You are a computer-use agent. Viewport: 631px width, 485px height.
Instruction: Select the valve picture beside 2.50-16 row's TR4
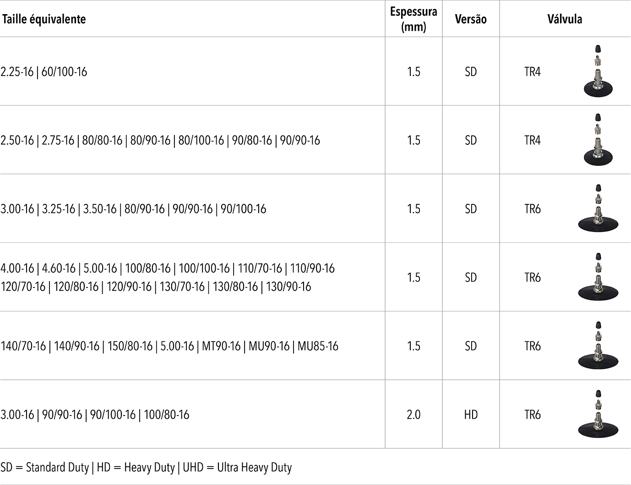click(598, 139)
